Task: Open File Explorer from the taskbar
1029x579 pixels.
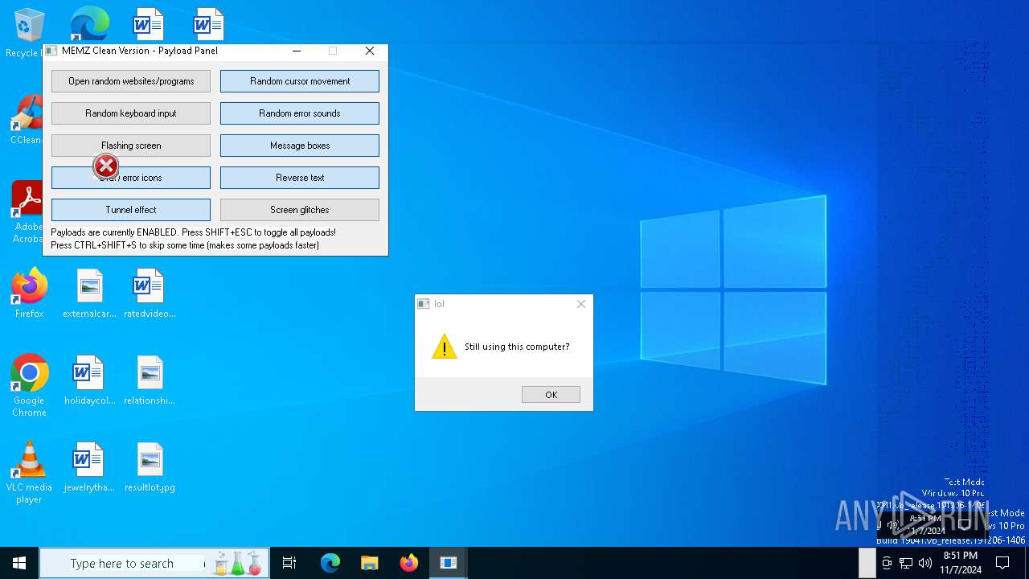Action: pyautogui.click(x=369, y=563)
